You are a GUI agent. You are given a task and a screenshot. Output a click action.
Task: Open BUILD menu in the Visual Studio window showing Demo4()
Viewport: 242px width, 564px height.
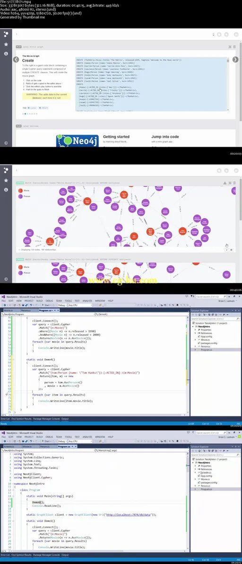(x=40, y=301)
